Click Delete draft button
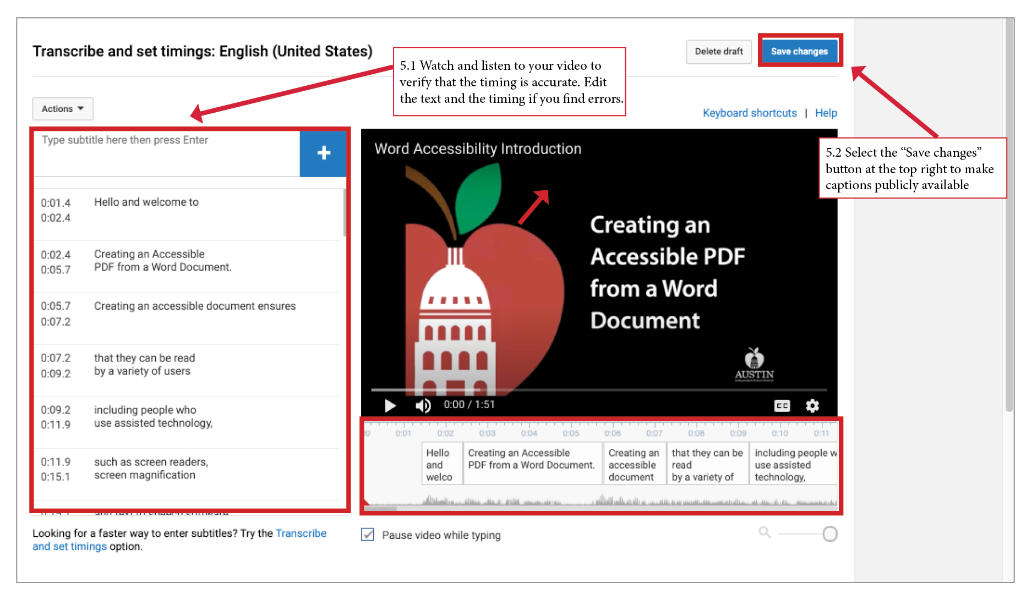The image size is (1032, 600). point(718,51)
